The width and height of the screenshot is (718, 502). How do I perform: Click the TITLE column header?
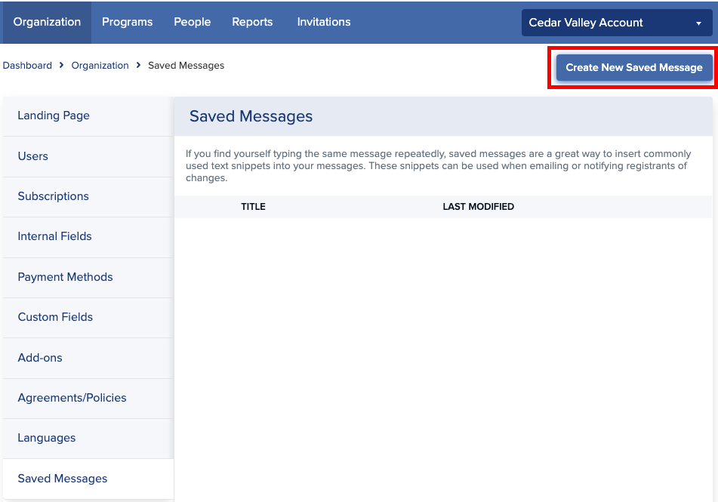[253, 207]
